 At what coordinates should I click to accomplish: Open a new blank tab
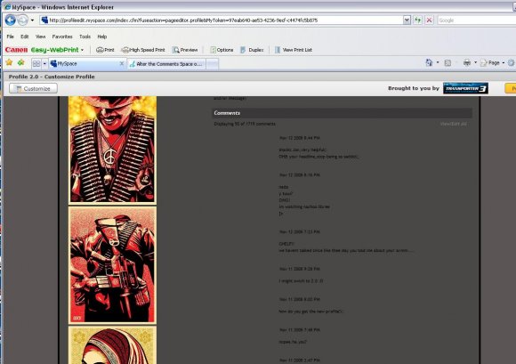[x=213, y=64]
